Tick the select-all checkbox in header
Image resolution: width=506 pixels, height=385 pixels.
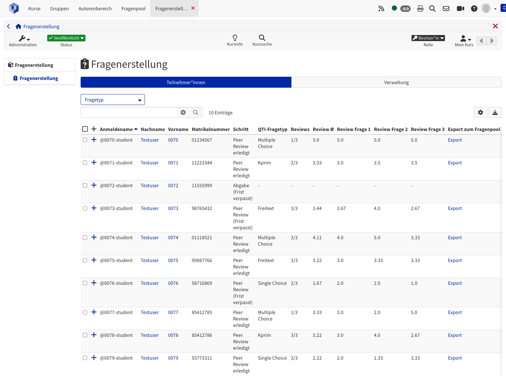coord(85,129)
